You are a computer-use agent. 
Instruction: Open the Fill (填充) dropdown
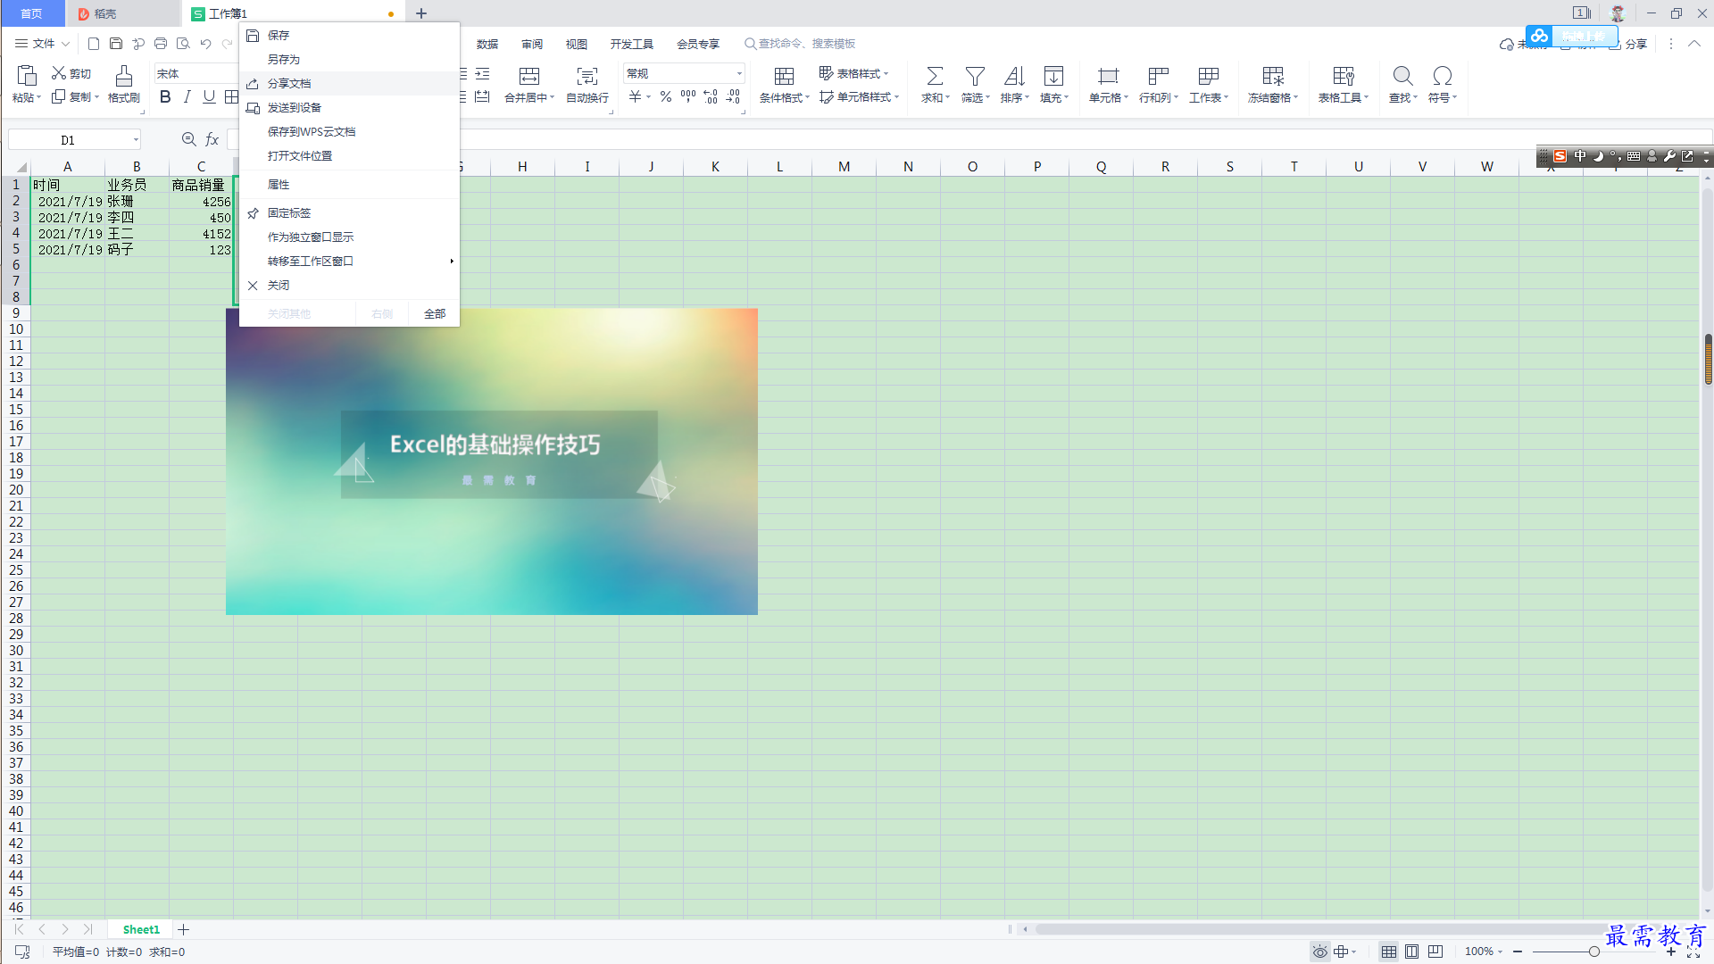tap(1053, 85)
